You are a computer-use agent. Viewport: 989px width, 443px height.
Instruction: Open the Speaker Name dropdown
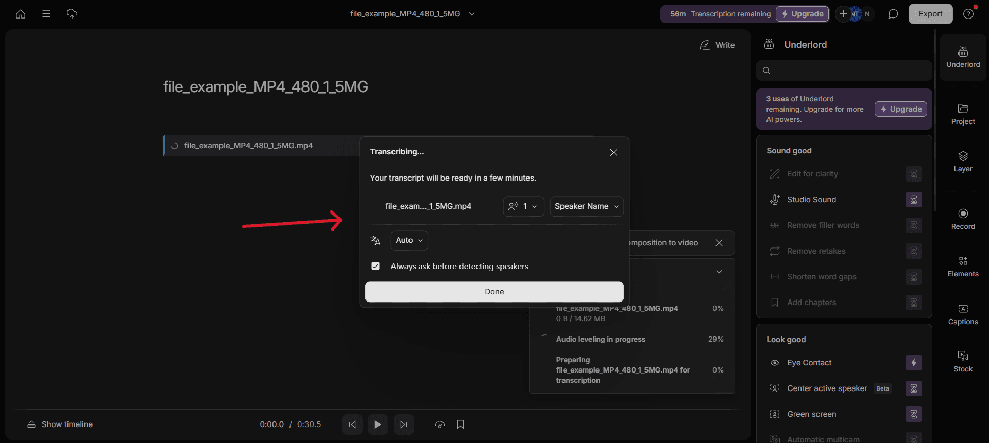(587, 206)
